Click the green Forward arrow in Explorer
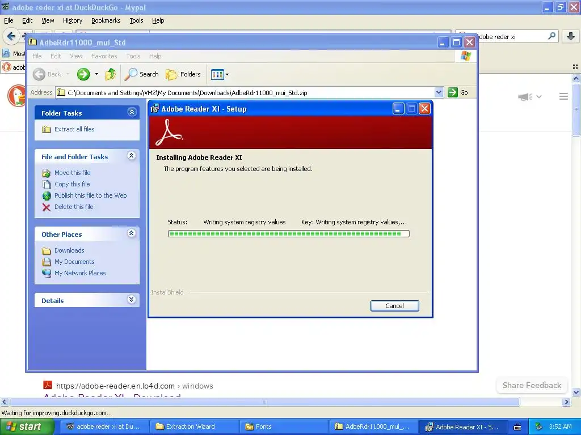This screenshot has width=581, height=435. (x=83, y=74)
